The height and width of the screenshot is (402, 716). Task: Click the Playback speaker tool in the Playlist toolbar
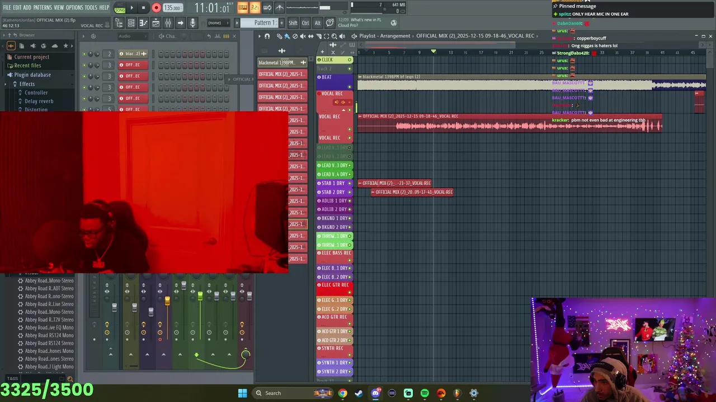[x=342, y=36]
